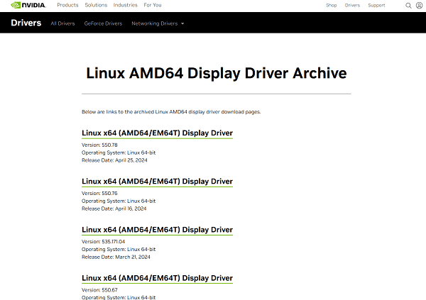Open the For You menu
Image resolution: width=426 pixels, height=300 pixels.
coord(153,5)
